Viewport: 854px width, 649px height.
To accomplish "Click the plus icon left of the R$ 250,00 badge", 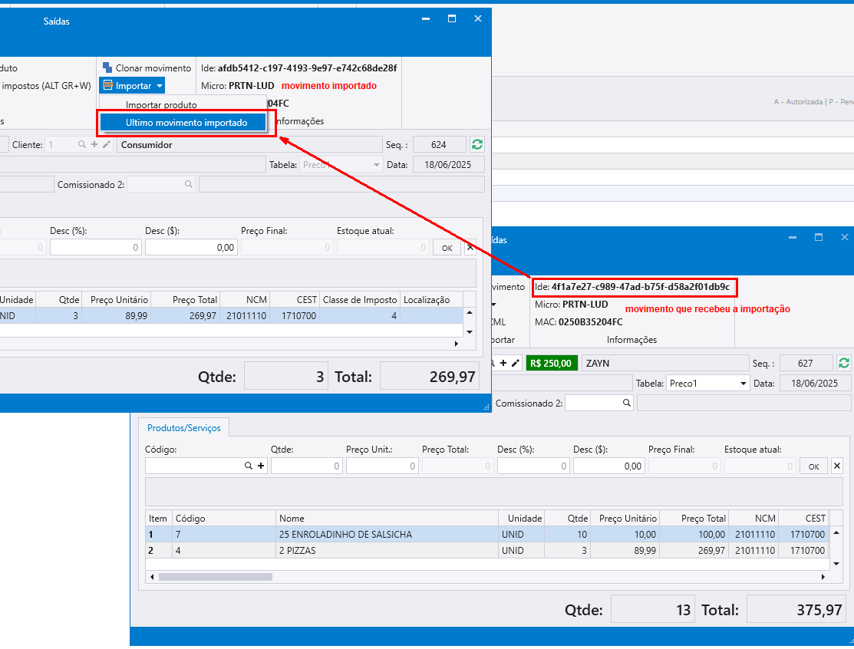I will tap(504, 363).
